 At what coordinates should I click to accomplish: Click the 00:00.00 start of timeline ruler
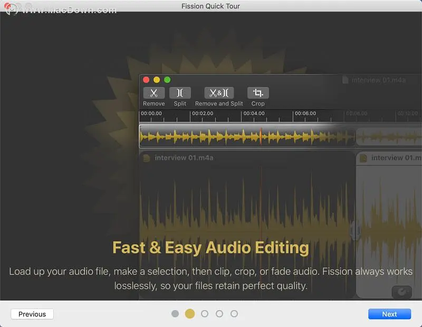[x=151, y=113]
